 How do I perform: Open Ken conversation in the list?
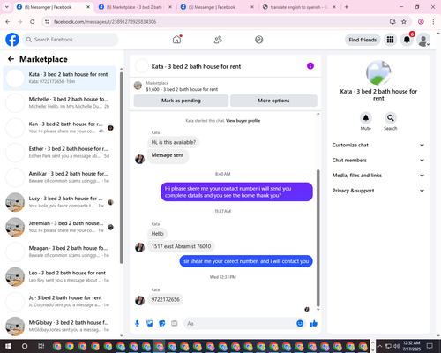[x=59, y=127]
